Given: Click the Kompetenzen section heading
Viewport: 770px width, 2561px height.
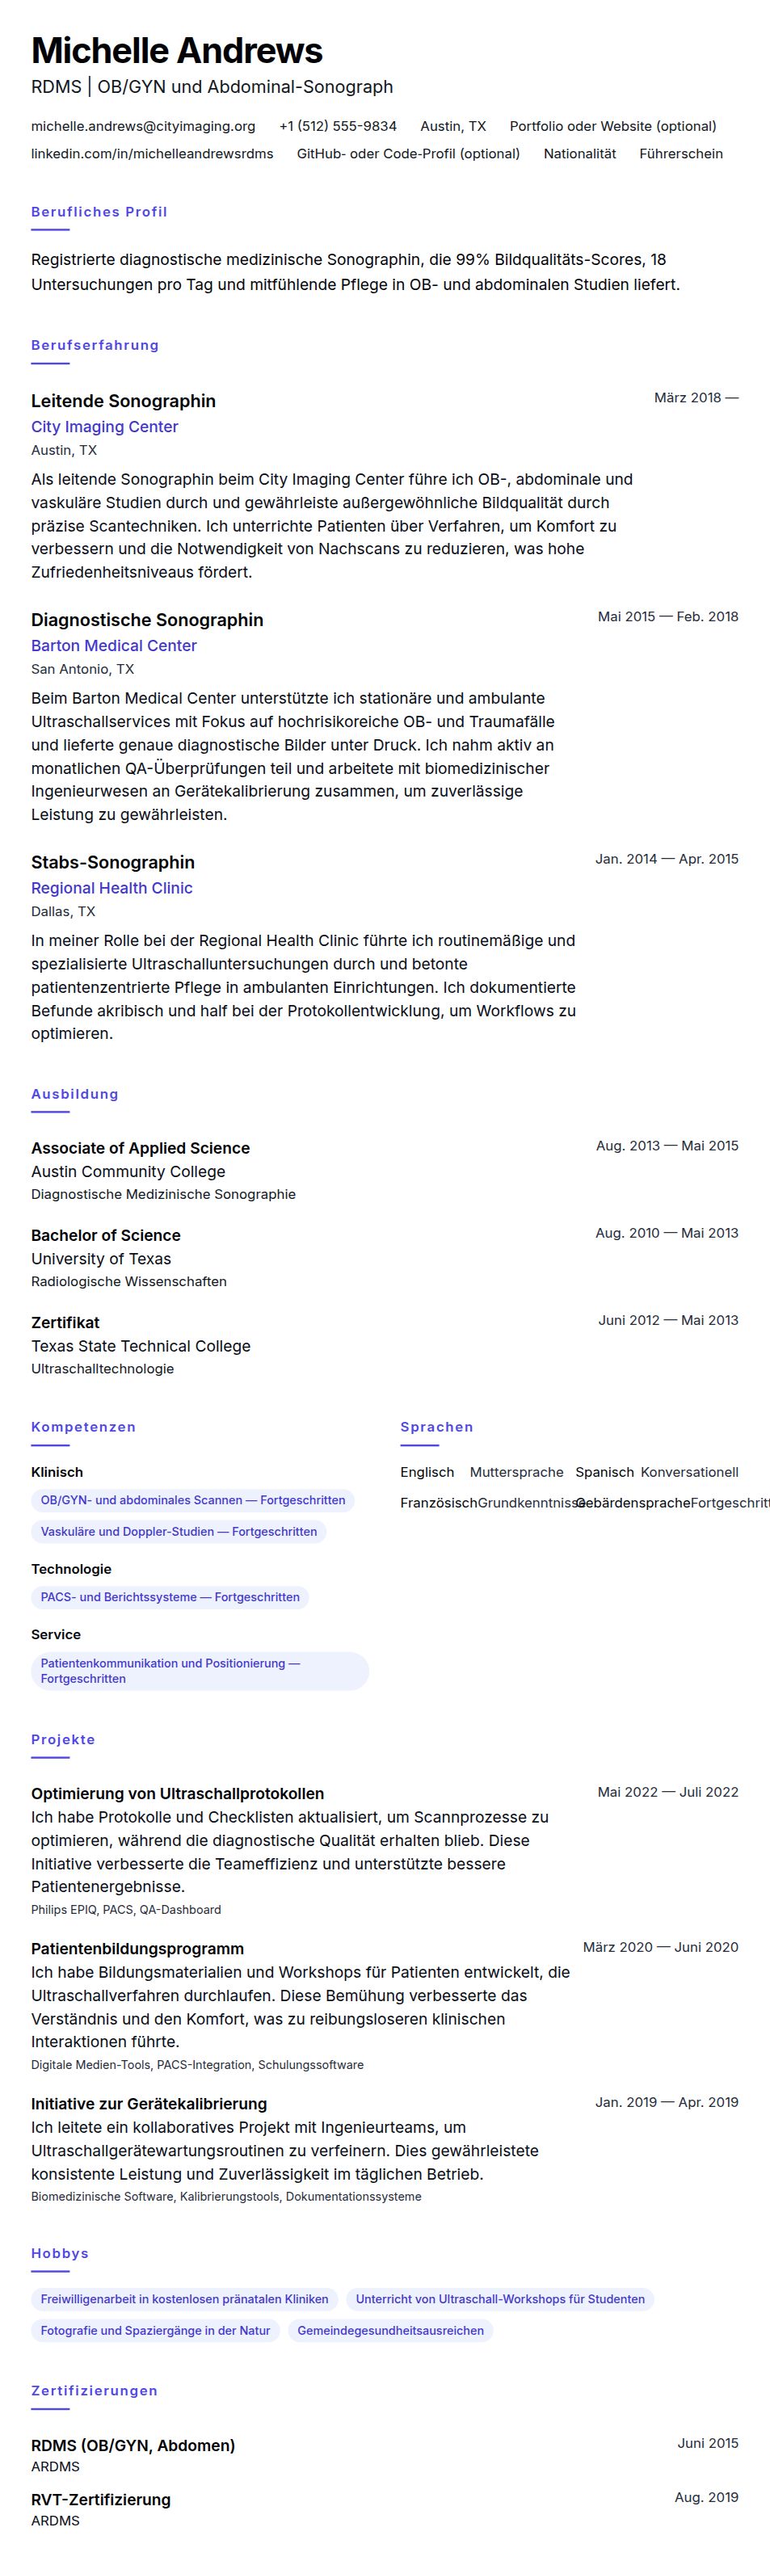Looking at the screenshot, I should 83,1427.
